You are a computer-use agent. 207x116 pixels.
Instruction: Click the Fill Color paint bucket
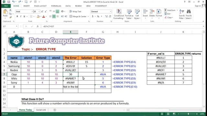[x=38, y=16]
